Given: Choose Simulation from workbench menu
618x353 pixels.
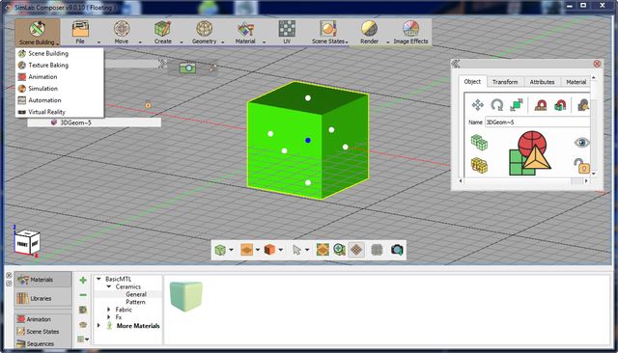Looking at the screenshot, I should click(x=60, y=89).
